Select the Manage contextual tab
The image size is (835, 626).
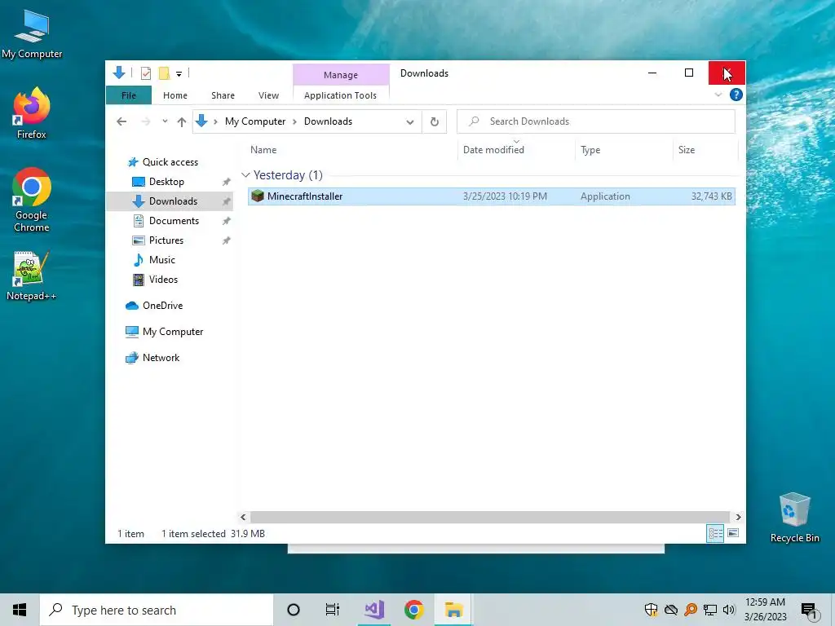[x=341, y=75]
